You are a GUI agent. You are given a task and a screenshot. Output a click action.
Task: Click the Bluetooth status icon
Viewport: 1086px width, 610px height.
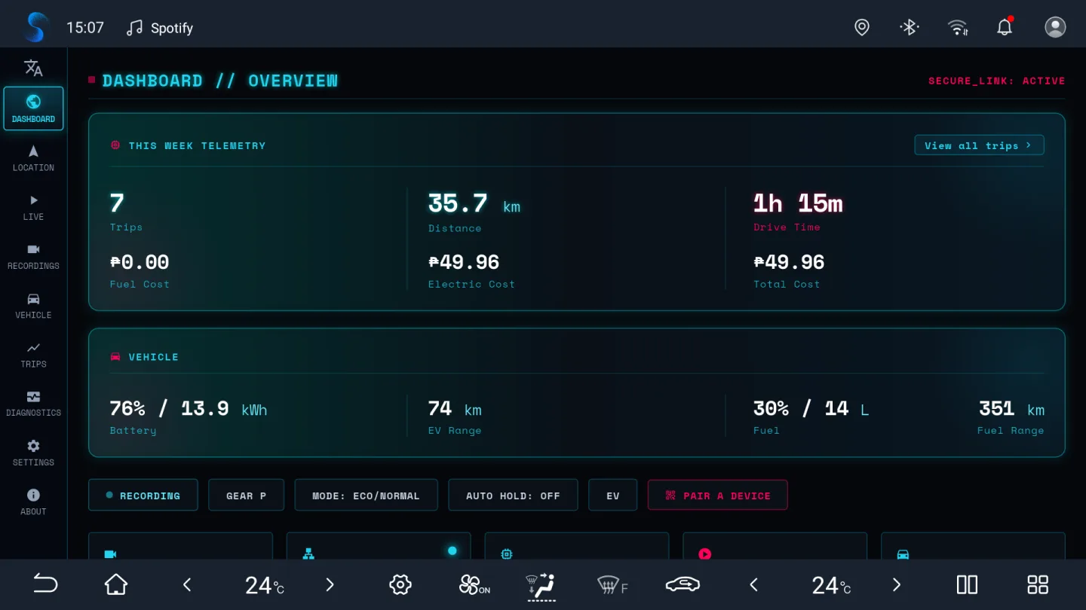[x=910, y=28]
